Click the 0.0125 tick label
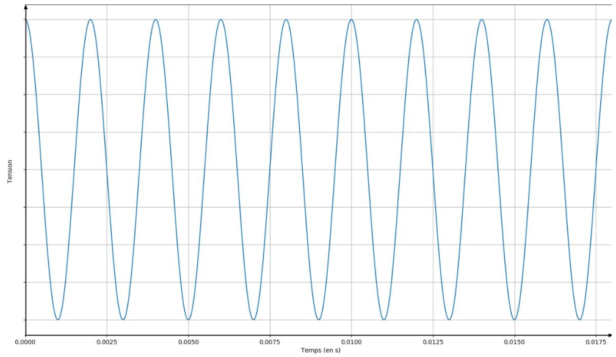616x357 pixels. coord(433,343)
